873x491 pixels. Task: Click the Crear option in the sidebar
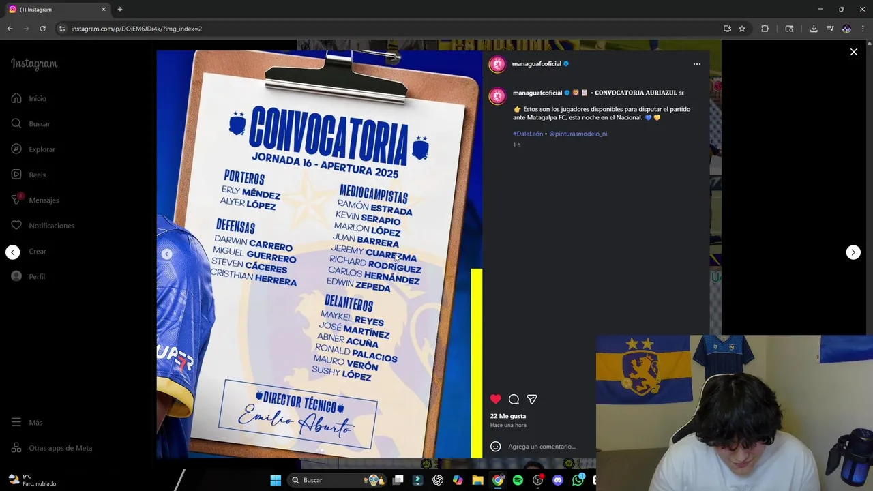(x=37, y=252)
